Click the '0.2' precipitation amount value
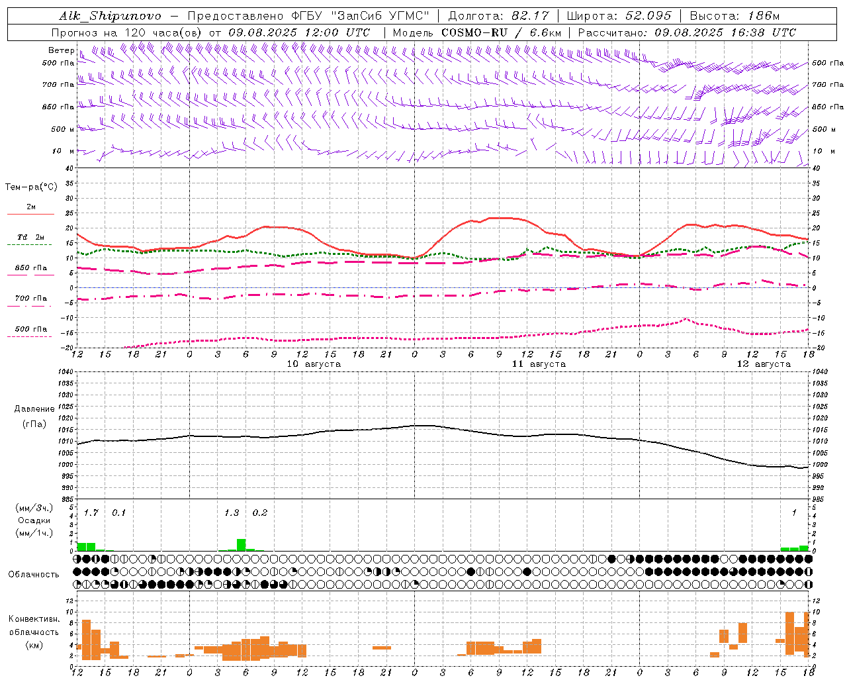847x678 pixels. click(x=260, y=513)
